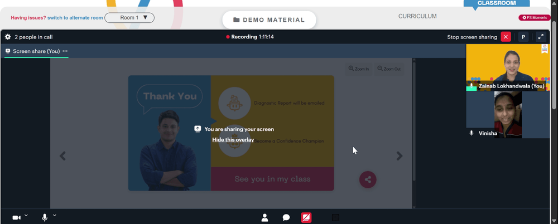Enter fullscreen with the expand arrows icon
Image resolution: width=558 pixels, height=224 pixels.
click(541, 37)
